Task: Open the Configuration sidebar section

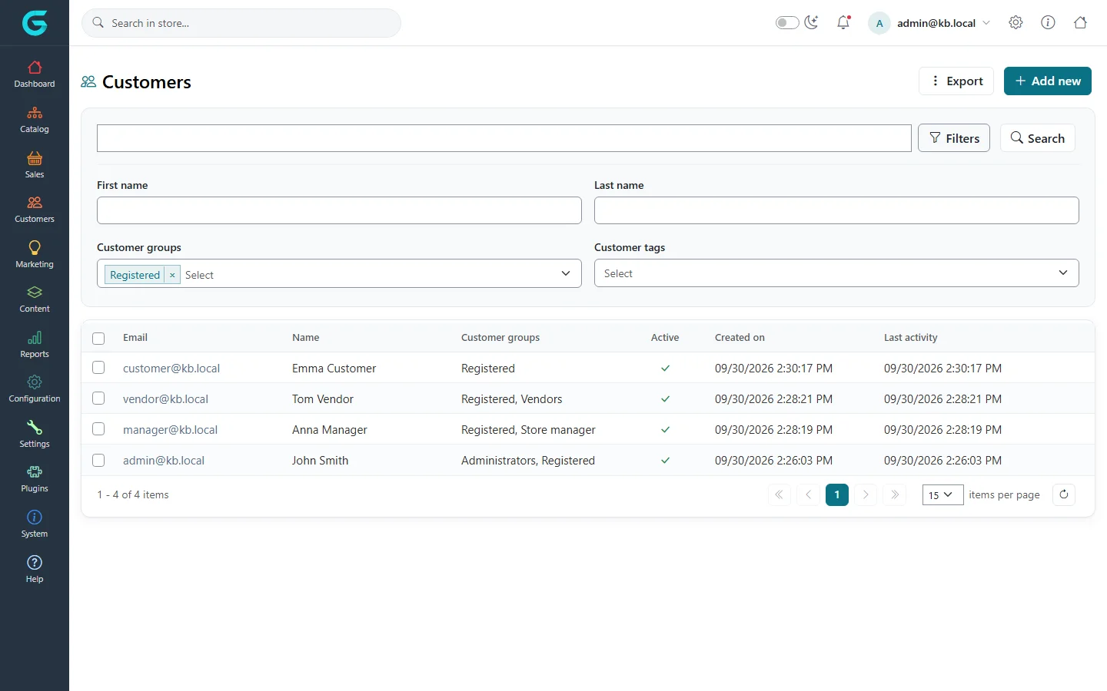Action: [35, 389]
